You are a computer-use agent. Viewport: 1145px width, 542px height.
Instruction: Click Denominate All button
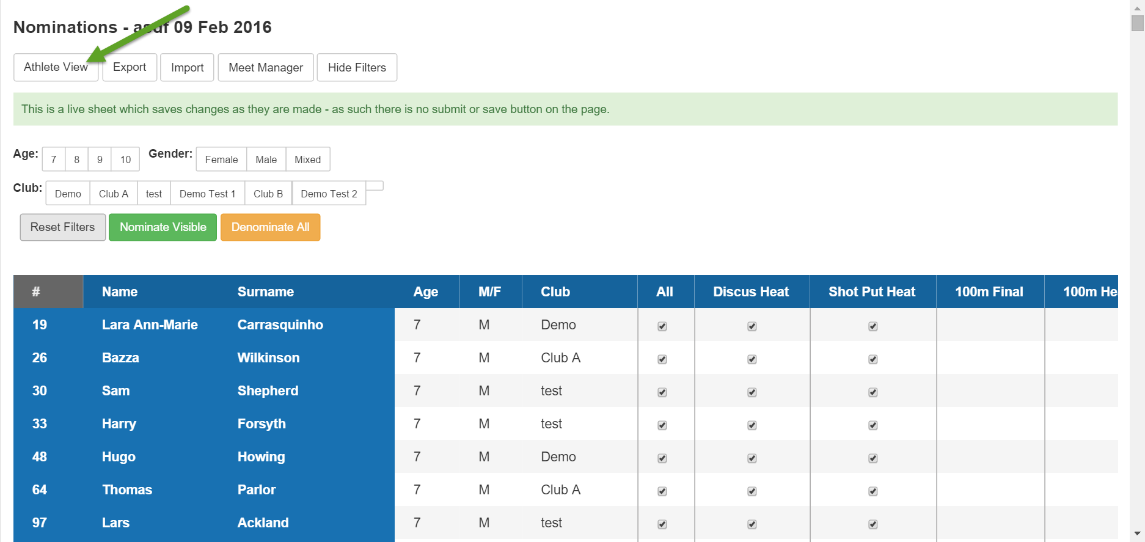tap(270, 227)
